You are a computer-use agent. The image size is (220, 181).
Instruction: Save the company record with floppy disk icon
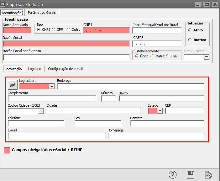(x=190, y=174)
